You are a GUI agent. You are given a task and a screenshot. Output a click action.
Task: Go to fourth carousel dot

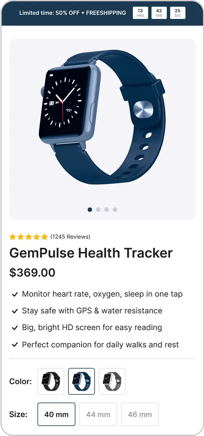(115, 210)
